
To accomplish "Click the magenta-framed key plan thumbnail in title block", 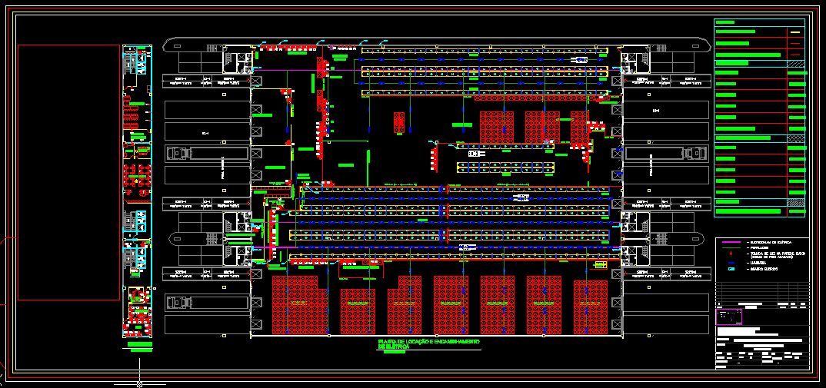I will 730,317.
